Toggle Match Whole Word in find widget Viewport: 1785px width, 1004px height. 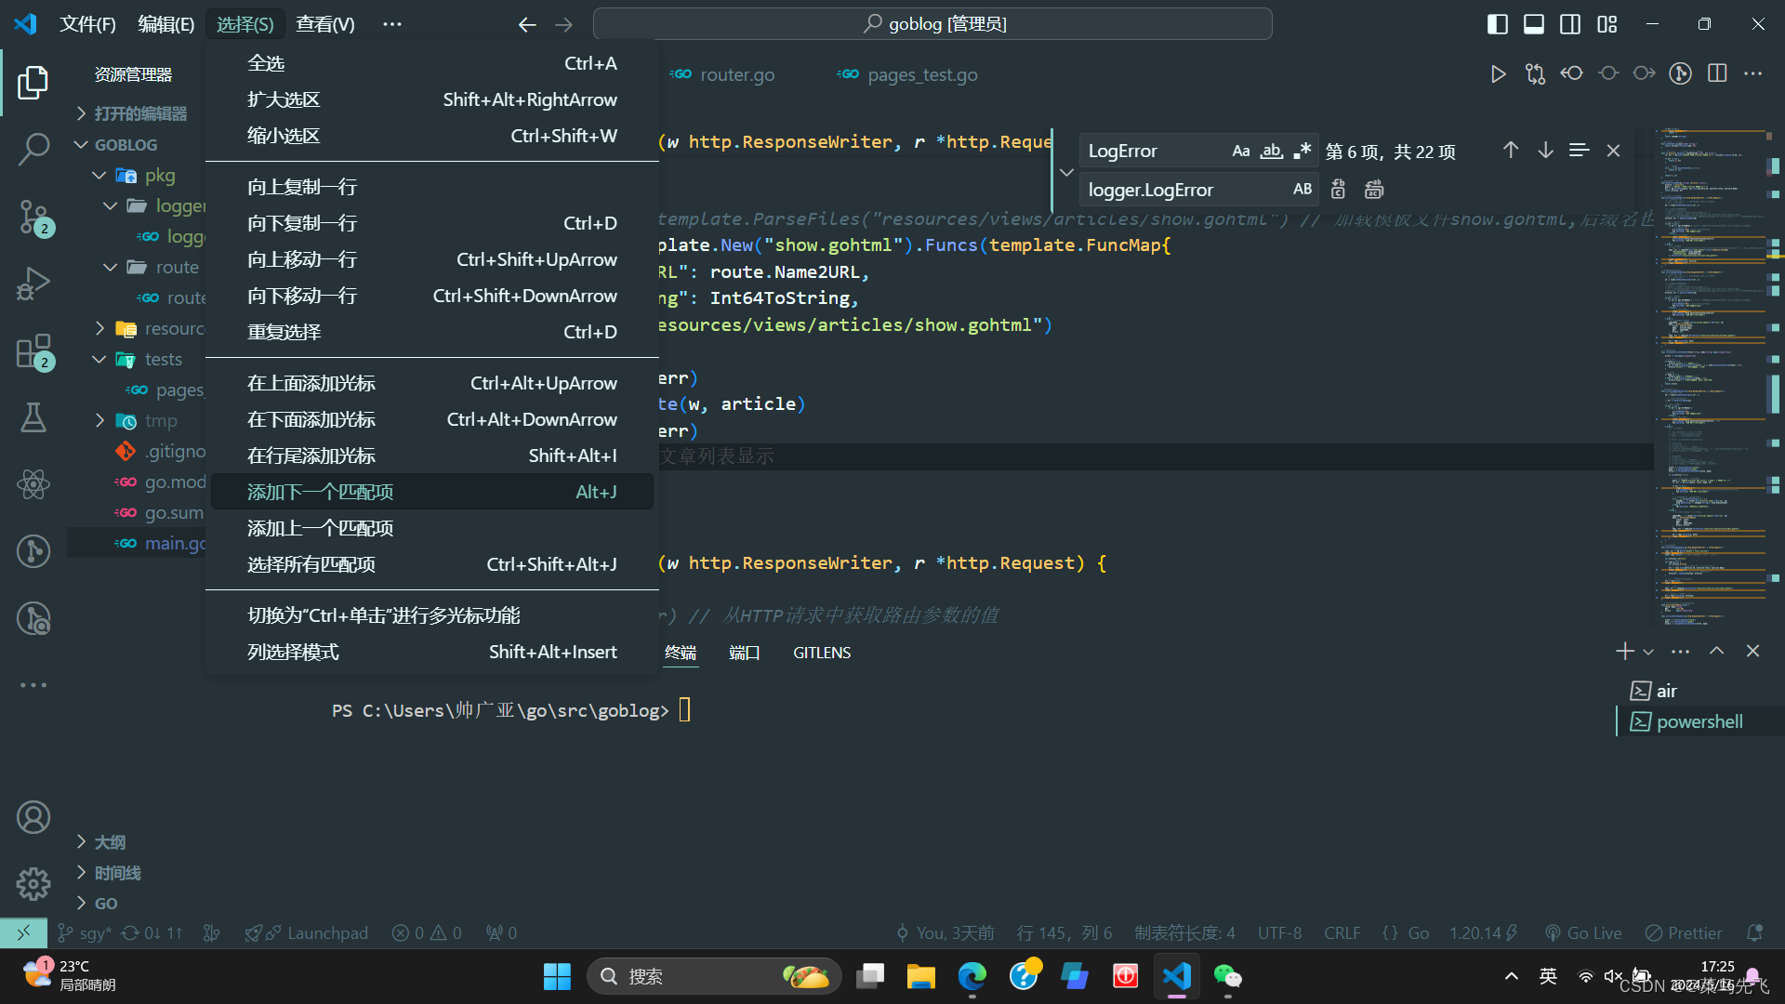point(1272,151)
